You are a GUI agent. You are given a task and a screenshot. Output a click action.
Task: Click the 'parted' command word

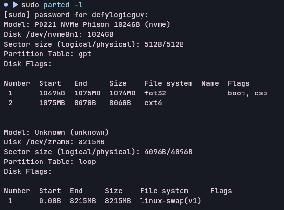click(x=57, y=5)
